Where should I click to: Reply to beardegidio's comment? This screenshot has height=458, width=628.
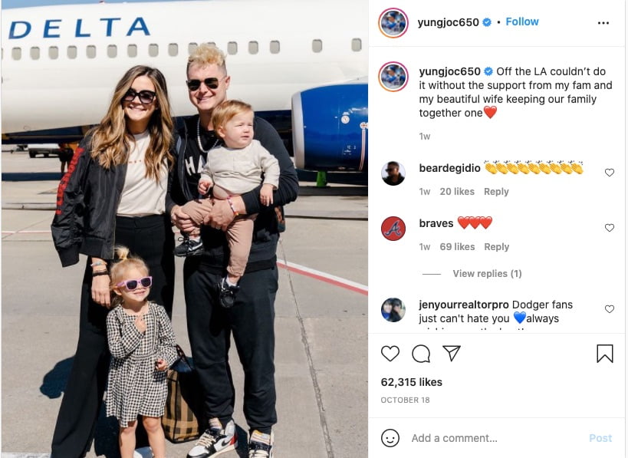click(x=496, y=192)
